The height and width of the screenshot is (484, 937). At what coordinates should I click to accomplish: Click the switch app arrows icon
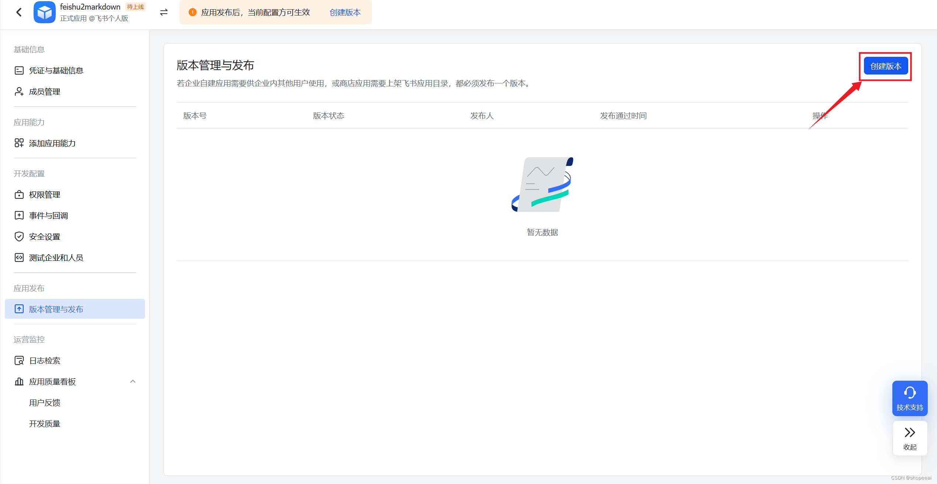[164, 12]
